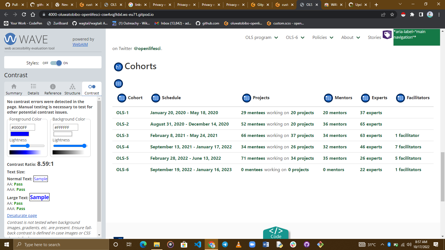Open the WAVE Code panel at the bottom
This screenshot has height=250, width=445.
(x=276, y=233)
